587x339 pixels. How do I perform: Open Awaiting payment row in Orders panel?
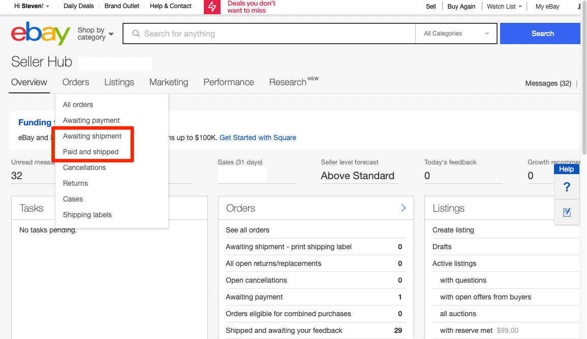pyautogui.click(x=316, y=297)
